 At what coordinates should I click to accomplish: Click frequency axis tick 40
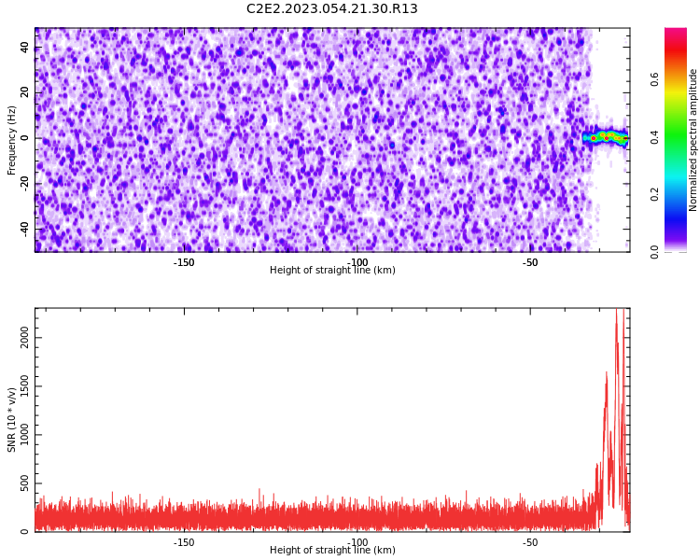click(x=24, y=47)
